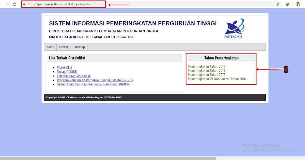Open the Forlap PDDIKTI link
Screen dimensions: 305x160
point(67,72)
